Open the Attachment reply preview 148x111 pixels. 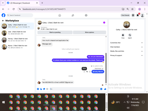99,69
